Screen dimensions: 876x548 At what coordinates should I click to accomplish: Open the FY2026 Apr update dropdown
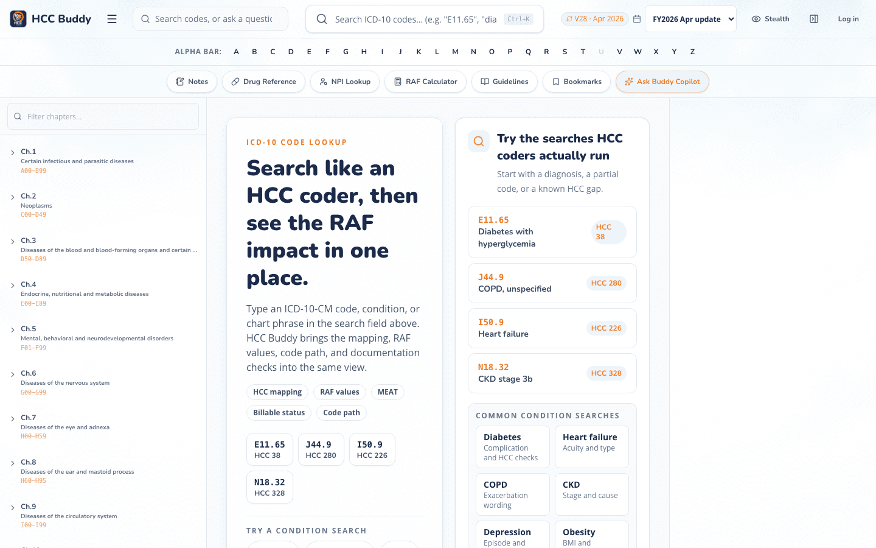click(x=690, y=19)
